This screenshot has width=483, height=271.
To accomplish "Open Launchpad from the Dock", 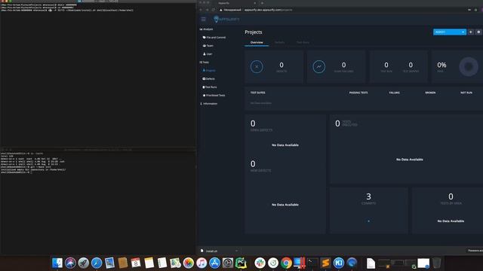I will [x=84, y=263].
